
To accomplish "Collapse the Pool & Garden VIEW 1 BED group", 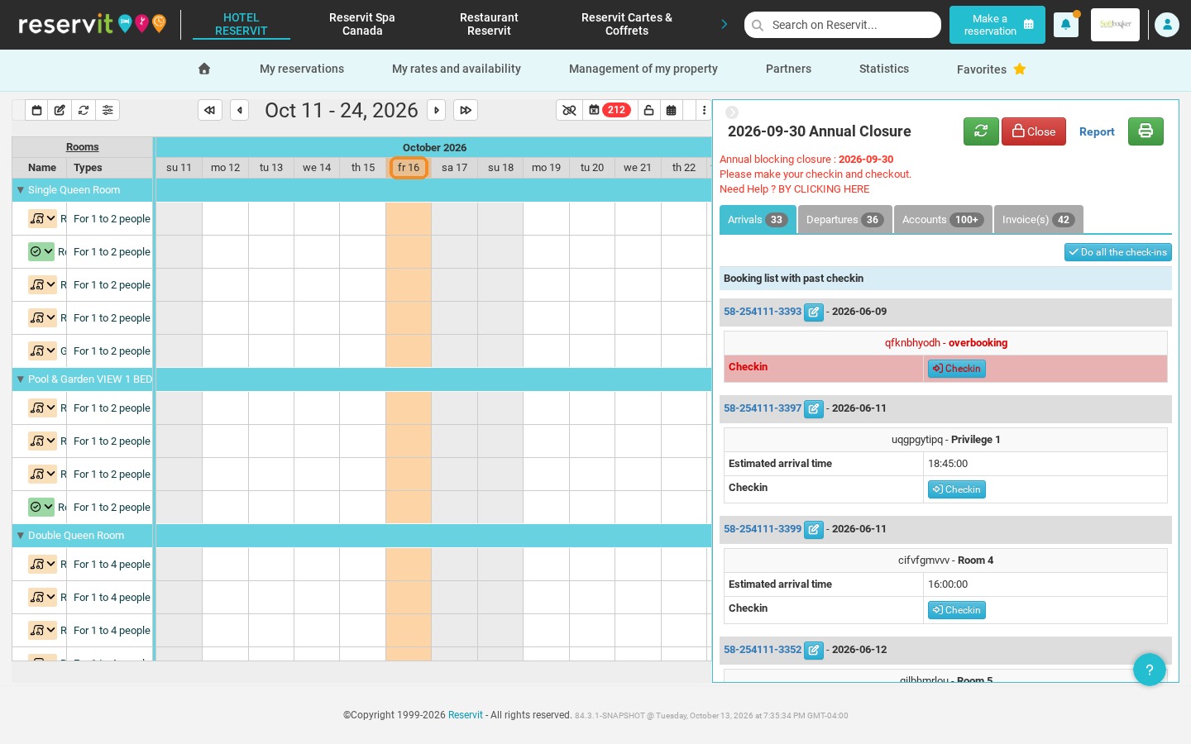I will point(21,379).
